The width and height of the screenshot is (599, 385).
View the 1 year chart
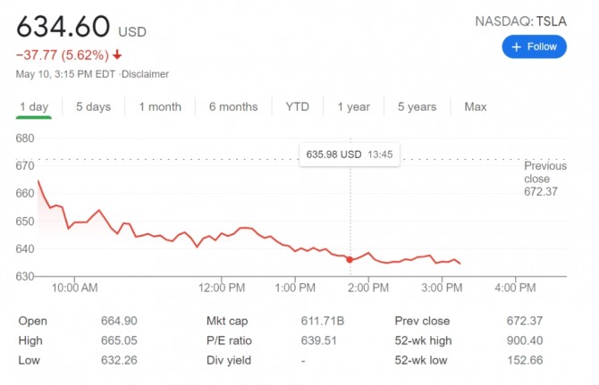click(353, 107)
